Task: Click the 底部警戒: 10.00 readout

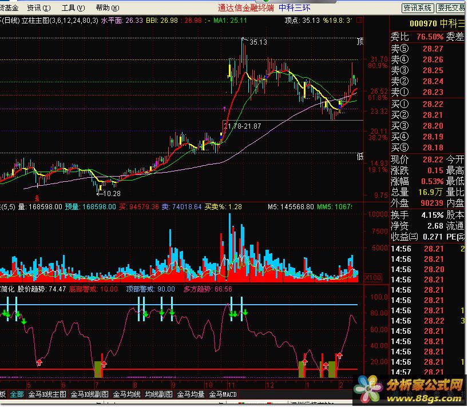Action: click(x=93, y=289)
